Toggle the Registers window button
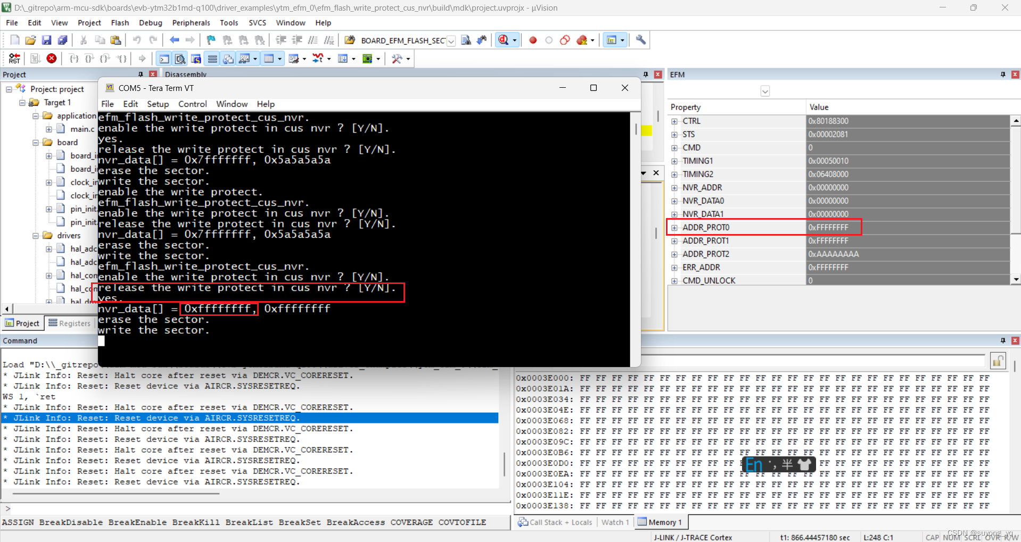This screenshot has height=542, width=1021. 212,59
